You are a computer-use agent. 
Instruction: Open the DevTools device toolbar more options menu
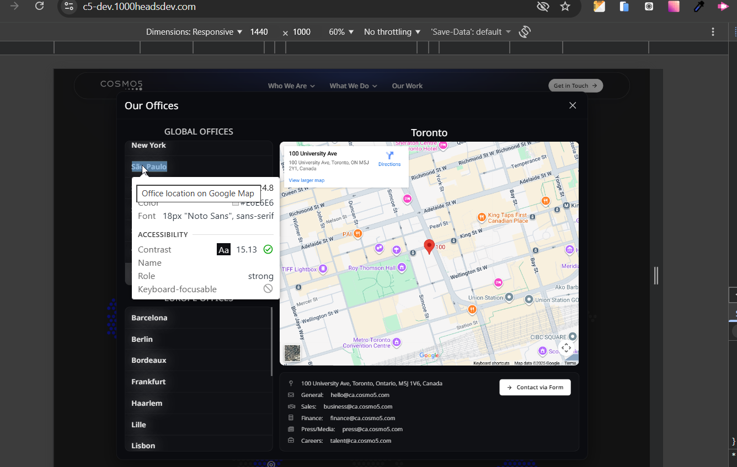click(713, 32)
